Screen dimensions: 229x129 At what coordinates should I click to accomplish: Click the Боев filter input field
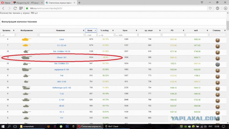[91, 35]
